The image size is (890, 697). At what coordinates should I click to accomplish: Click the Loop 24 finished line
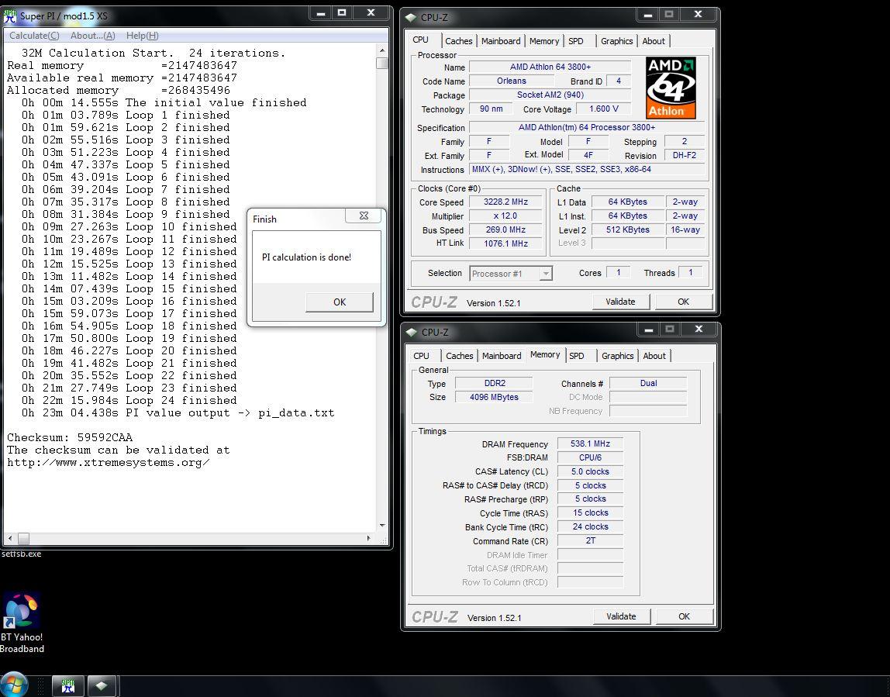(129, 400)
